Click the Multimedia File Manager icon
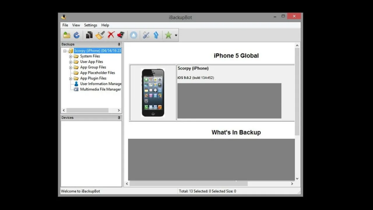The image size is (373, 210). pos(76,89)
